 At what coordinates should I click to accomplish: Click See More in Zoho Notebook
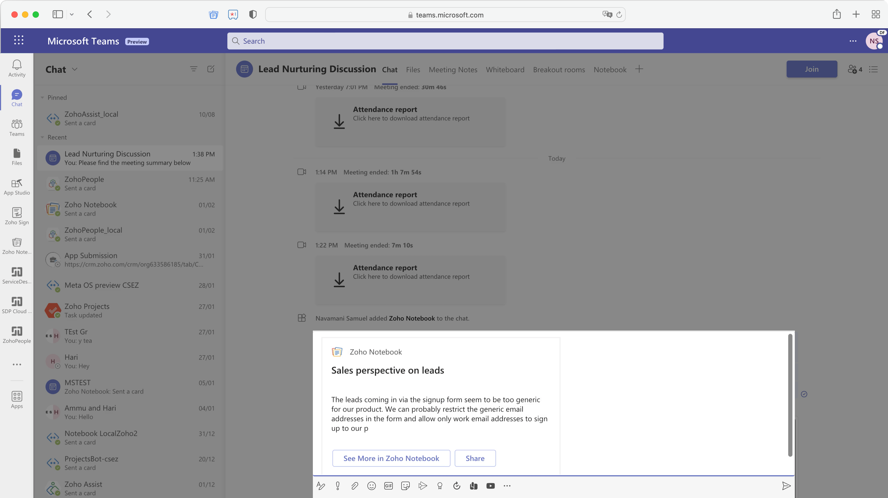coord(391,458)
